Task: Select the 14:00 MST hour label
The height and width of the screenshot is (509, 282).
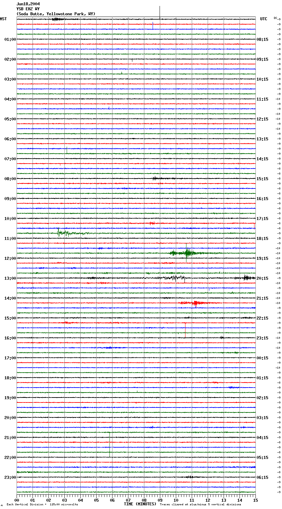Action: (x=10, y=298)
